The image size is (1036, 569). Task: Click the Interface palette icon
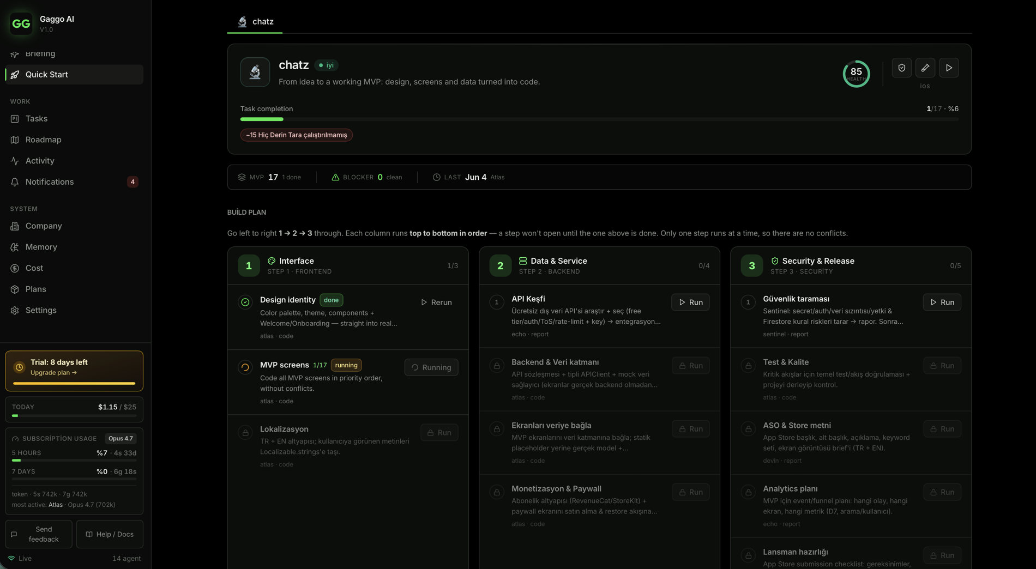272,261
